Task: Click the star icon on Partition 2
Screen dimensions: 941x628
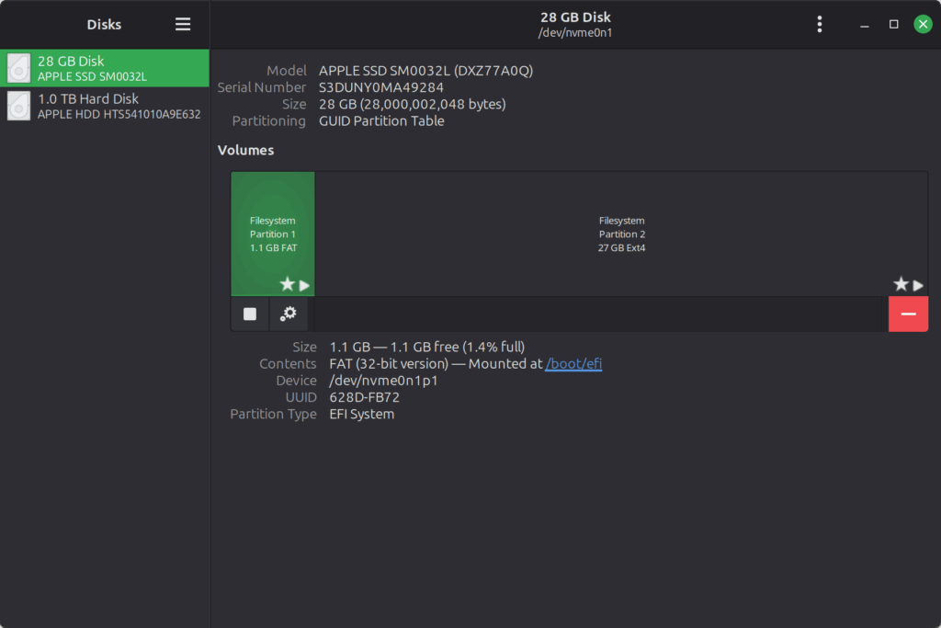Action: pyautogui.click(x=901, y=285)
